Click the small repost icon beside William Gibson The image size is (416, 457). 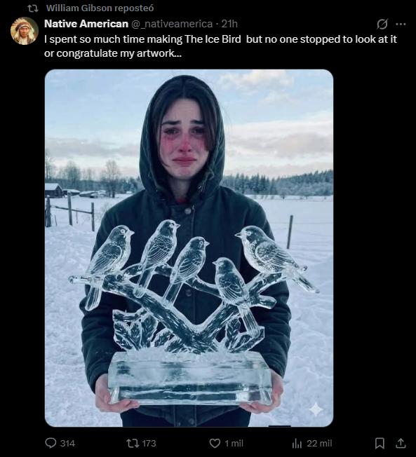(33, 8)
